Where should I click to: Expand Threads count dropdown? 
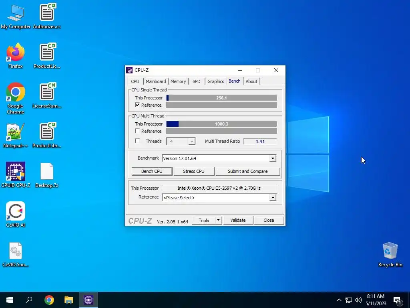(x=192, y=142)
